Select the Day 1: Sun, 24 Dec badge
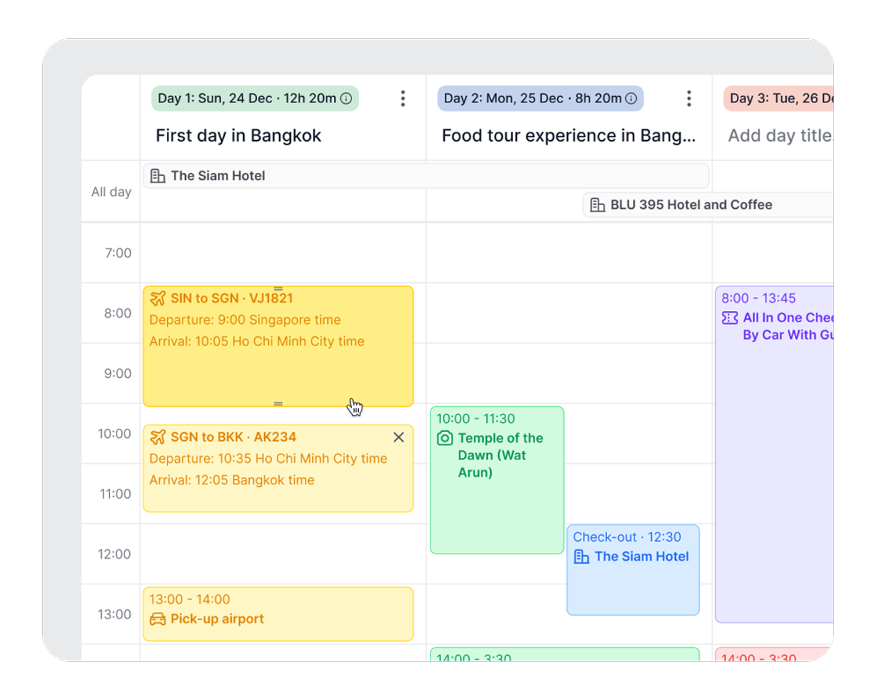 point(247,98)
